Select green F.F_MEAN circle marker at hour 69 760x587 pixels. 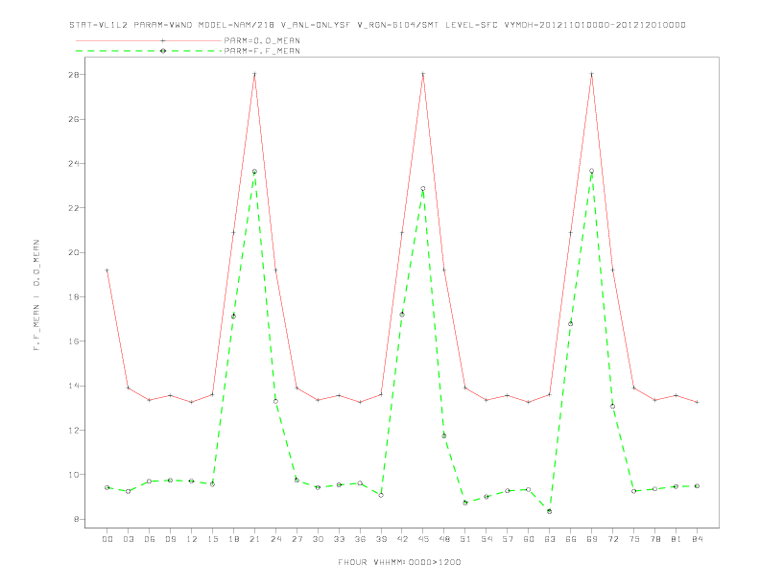[591, 171]
